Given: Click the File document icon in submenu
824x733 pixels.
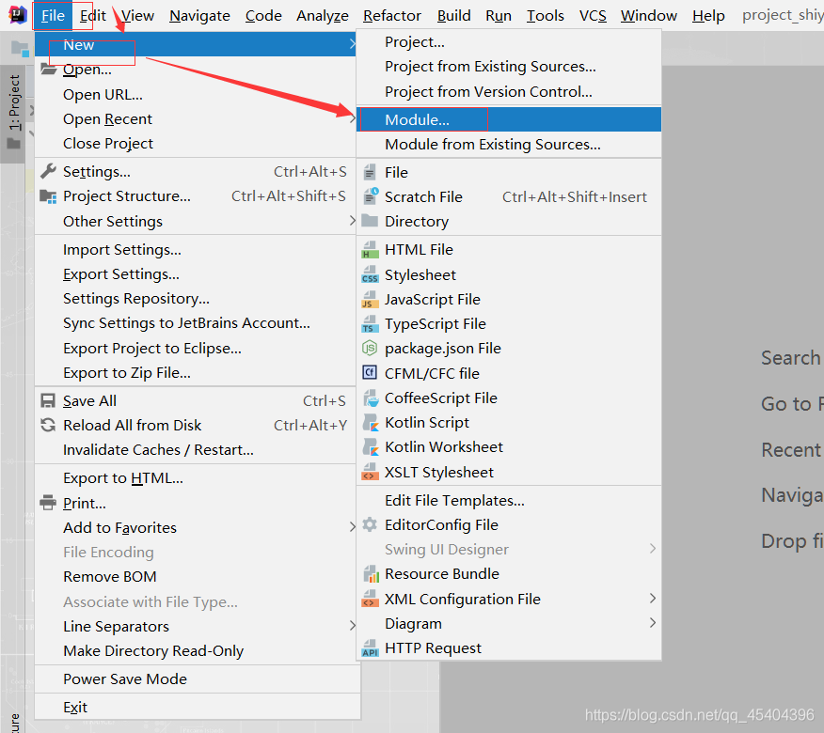Looking at the screenshot, I should [x=370, y=172].
